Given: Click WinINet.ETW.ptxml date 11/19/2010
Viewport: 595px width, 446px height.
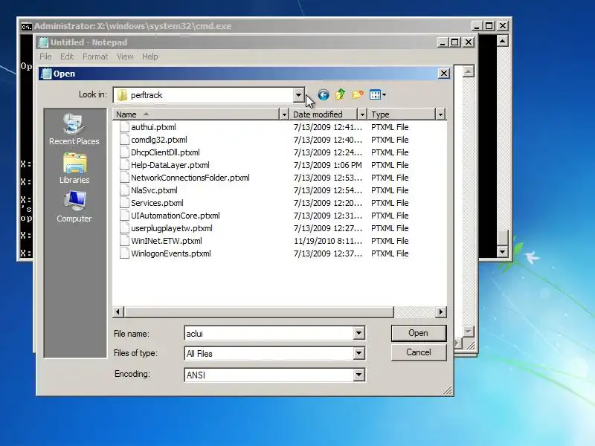Looking at the screenshot, I should click(328, 241).
